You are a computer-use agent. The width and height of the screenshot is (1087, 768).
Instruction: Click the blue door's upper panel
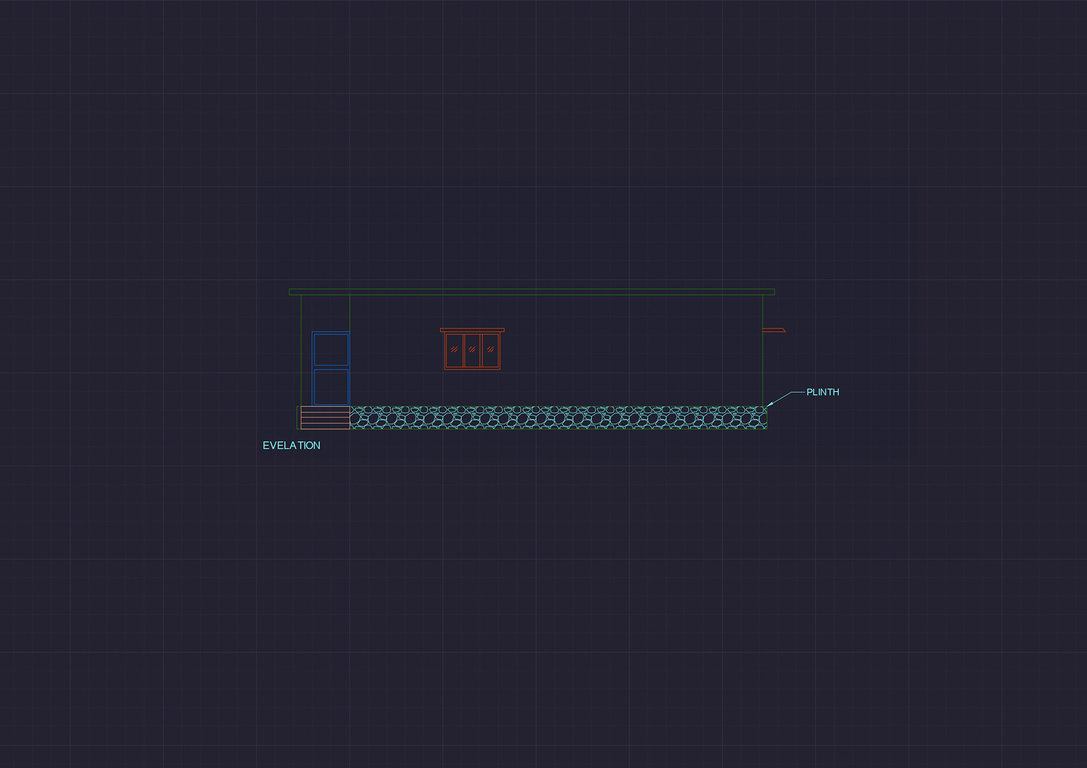coord(331,349)
